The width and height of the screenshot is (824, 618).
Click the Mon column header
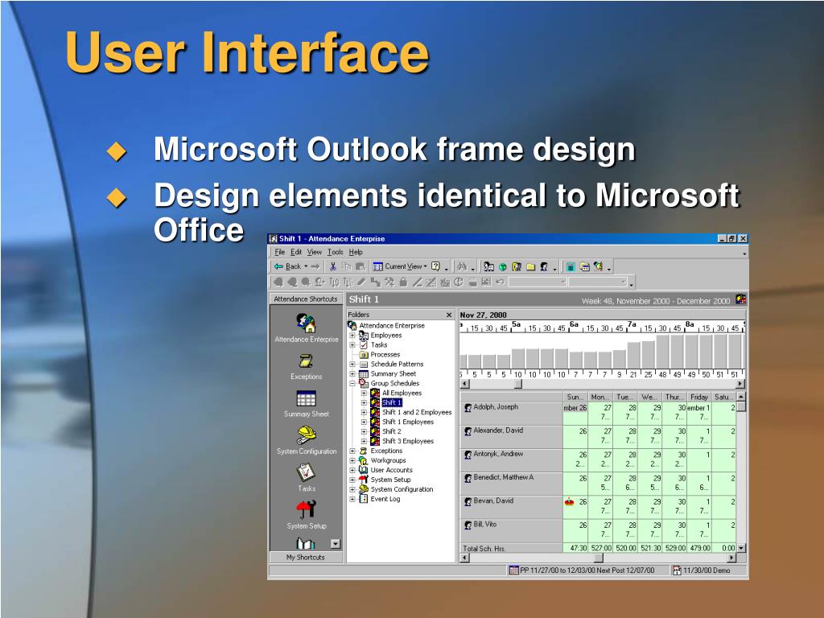click(600, 398)
